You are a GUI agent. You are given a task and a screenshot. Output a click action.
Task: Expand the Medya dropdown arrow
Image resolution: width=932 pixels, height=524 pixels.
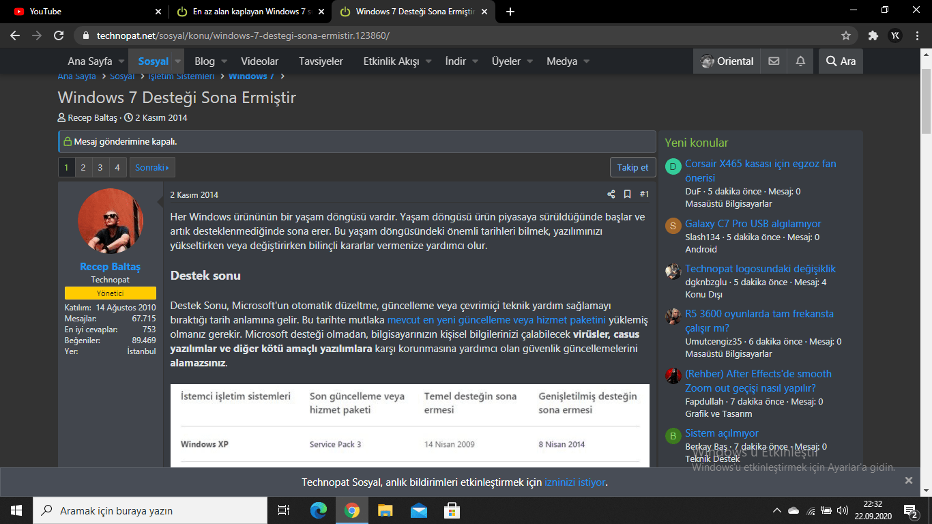click(586, 61)
